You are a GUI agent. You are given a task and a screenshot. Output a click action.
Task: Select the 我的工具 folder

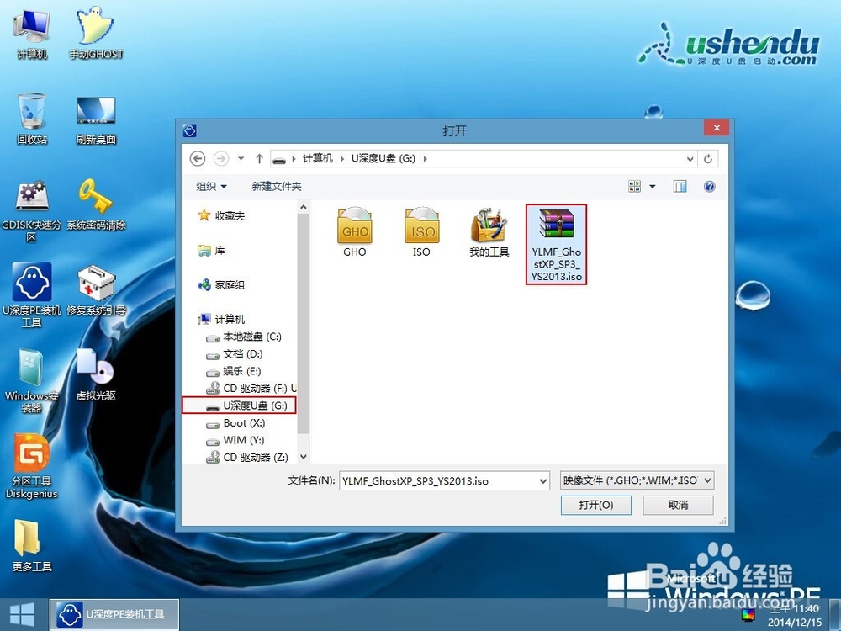click(489, 232)
